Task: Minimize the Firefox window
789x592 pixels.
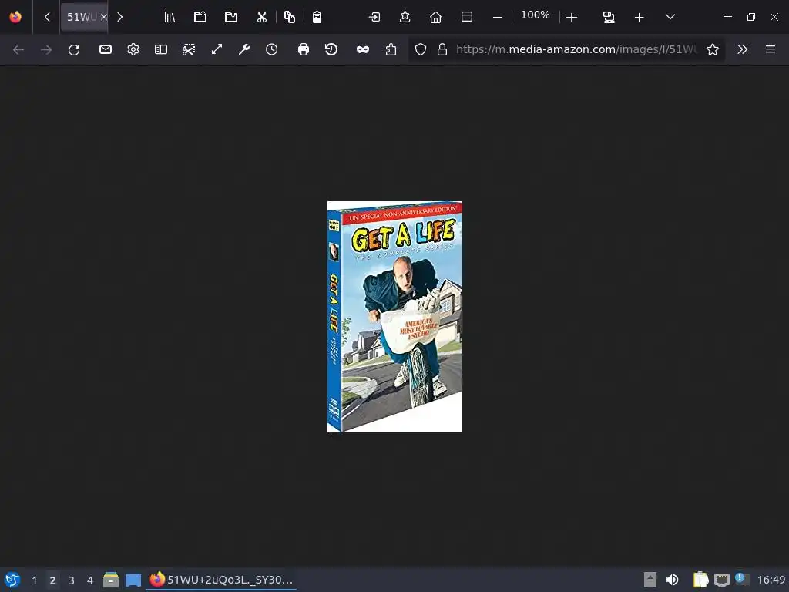Action: click(728, 17)
